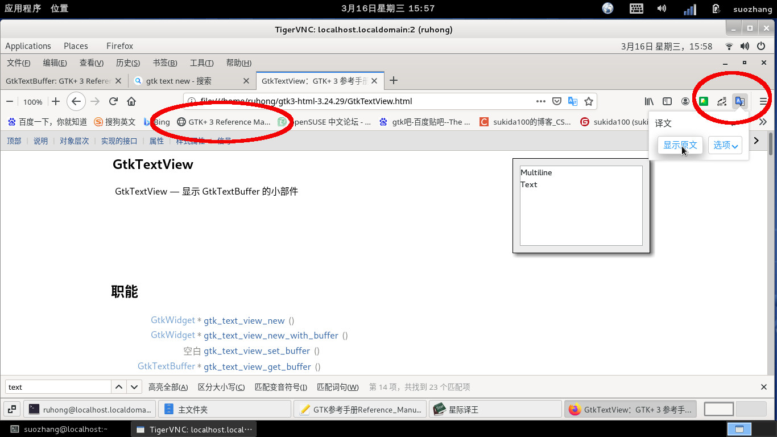Click the translate page extension icon
777x437 pixels.
pos(740,101)
